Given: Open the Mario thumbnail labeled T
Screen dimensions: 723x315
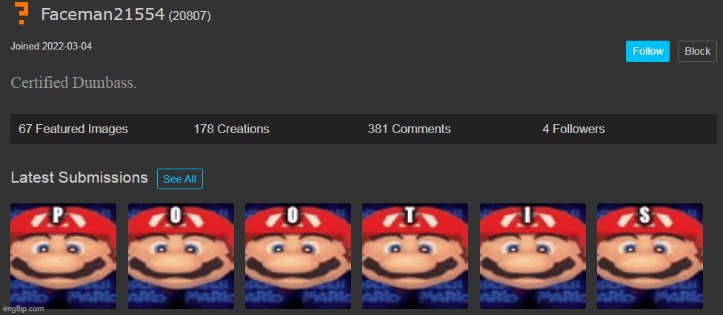Looking at the screenshot, I should tap(415, 256).
